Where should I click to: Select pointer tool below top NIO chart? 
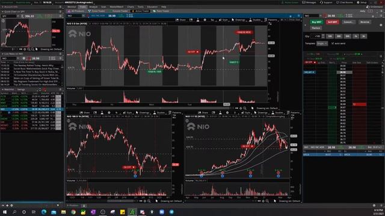[253, 108]
